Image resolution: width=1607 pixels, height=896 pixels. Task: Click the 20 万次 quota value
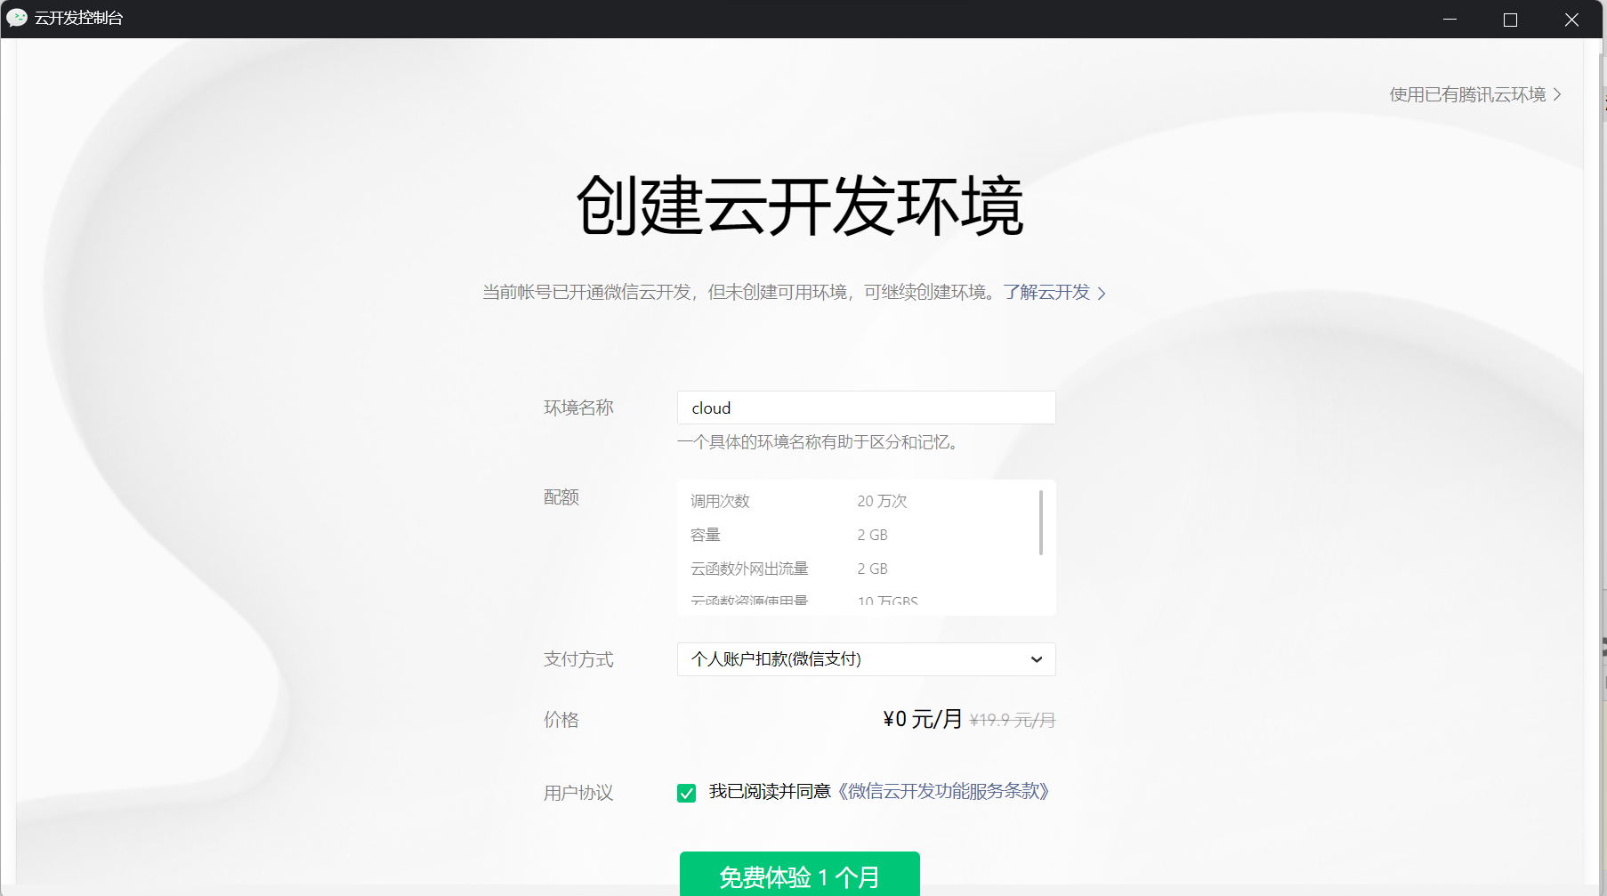[882, 502]
